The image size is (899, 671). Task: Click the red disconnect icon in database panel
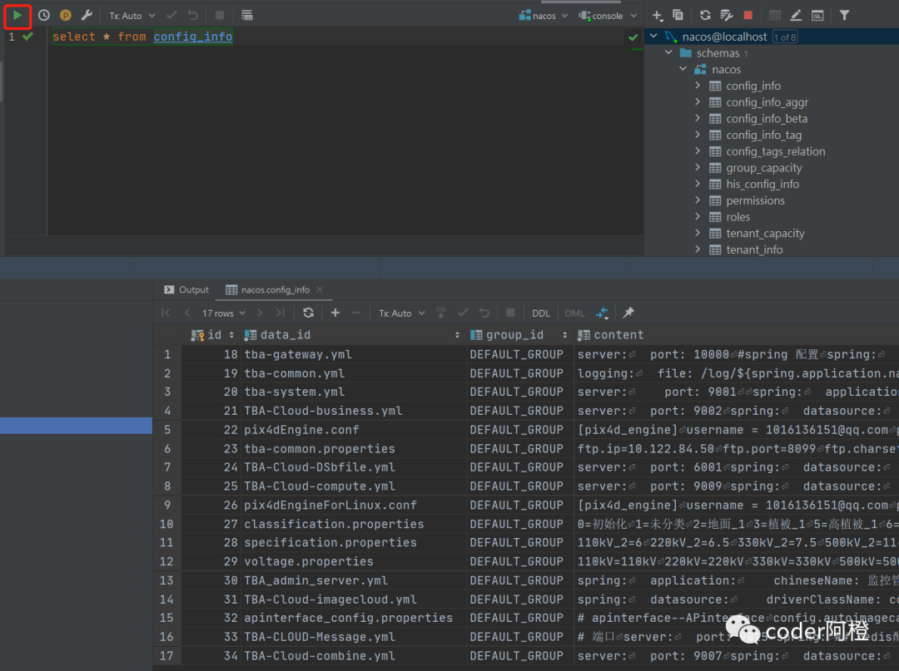pyautogui.click(x=748, y=16)
